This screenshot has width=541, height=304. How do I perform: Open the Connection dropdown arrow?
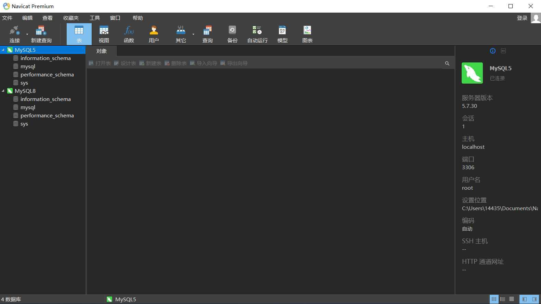(x=27, y=34)
